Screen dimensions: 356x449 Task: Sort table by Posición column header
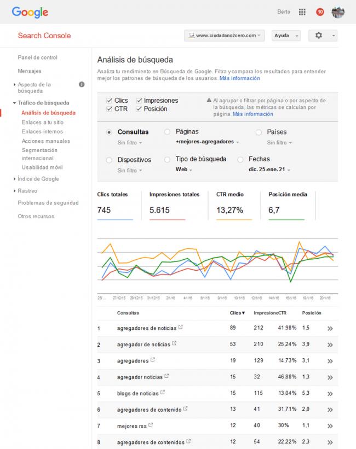coord(312,313)
